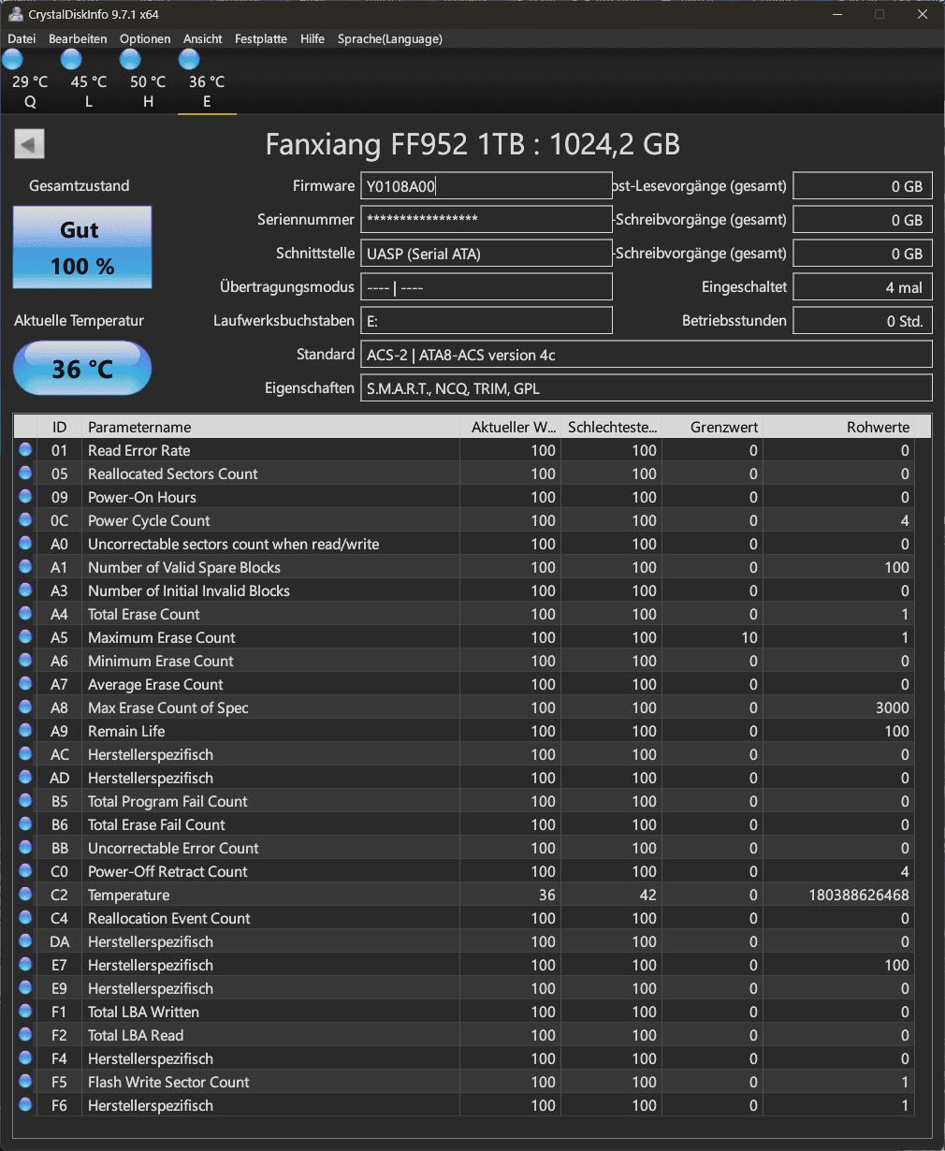The height and width of the screenshot is (1151, 945).
Task: Click the status icon for Reallocated Sectors Count
Action: (x=25, y=474)
